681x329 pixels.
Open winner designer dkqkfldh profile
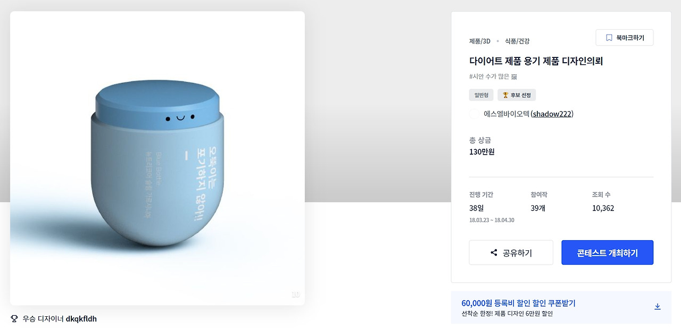click(x=81, y=319)
